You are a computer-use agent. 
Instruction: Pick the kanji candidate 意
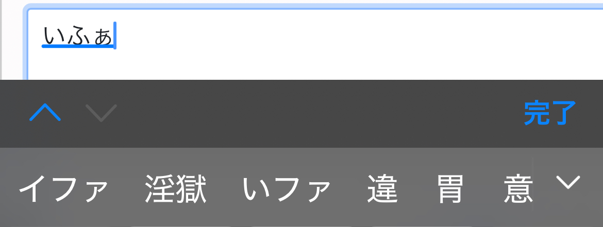(518, 188)
